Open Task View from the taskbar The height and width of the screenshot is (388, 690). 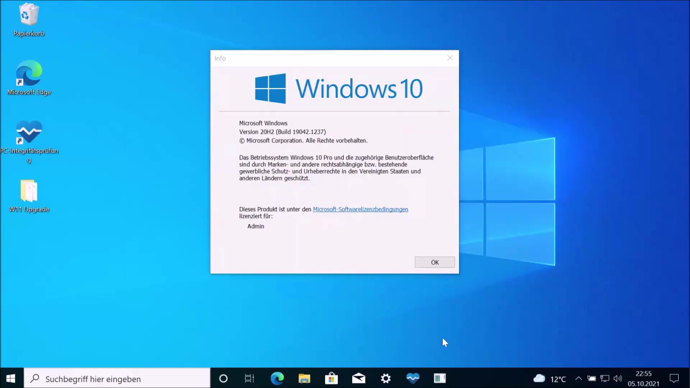[249, 378]
